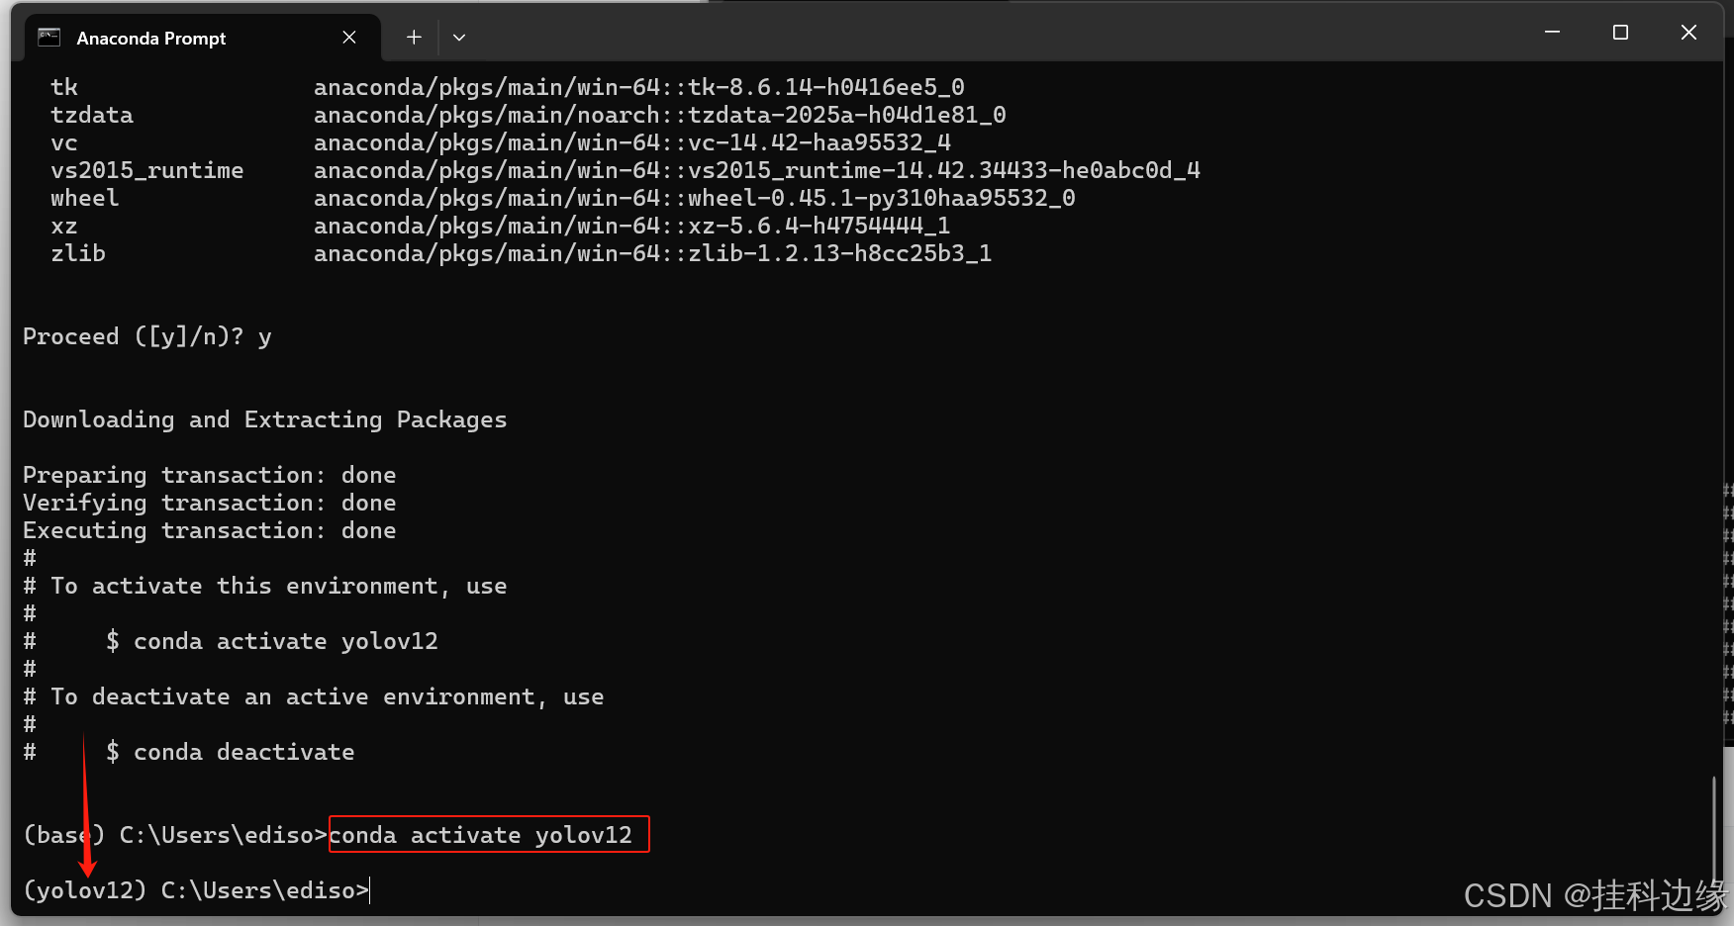1734x926 pixels.
Task: Click 'Executing transaction: done' line
Action: pos(210,530)
